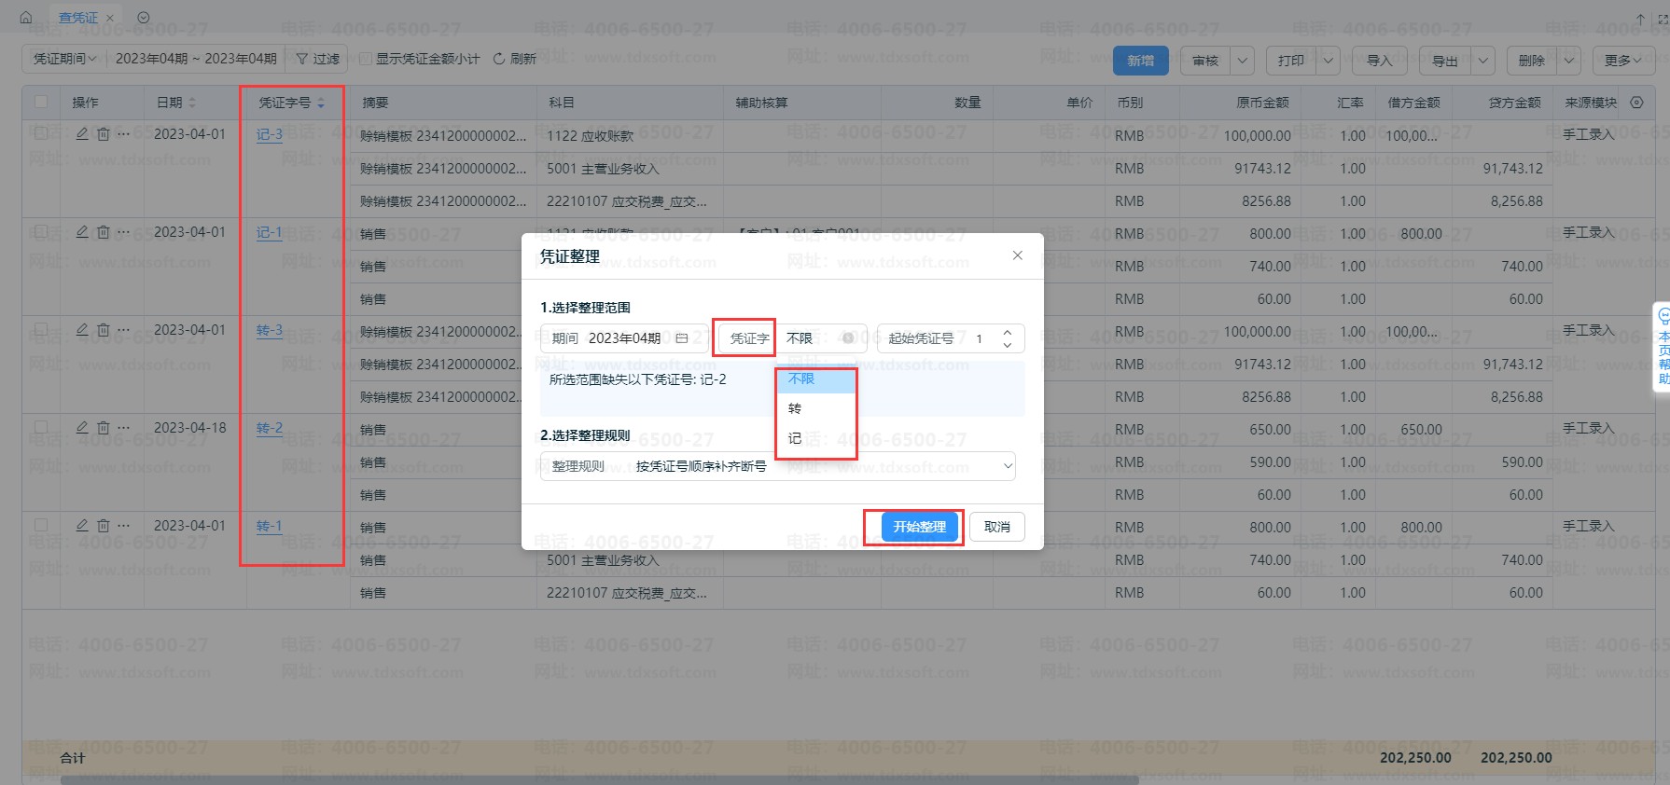The width and height of the screenshot is (1670, 785).
Task: Check the select-all checkbox in table header
Action: [41, 103]
